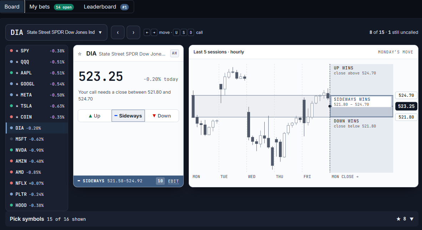Click the star 8 favorites count
The width and height of the screenshot is (422, 230).
coord(401,219)
